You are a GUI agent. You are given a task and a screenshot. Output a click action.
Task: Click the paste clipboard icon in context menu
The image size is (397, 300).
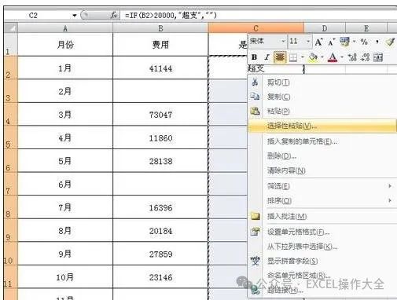[255, 111]
